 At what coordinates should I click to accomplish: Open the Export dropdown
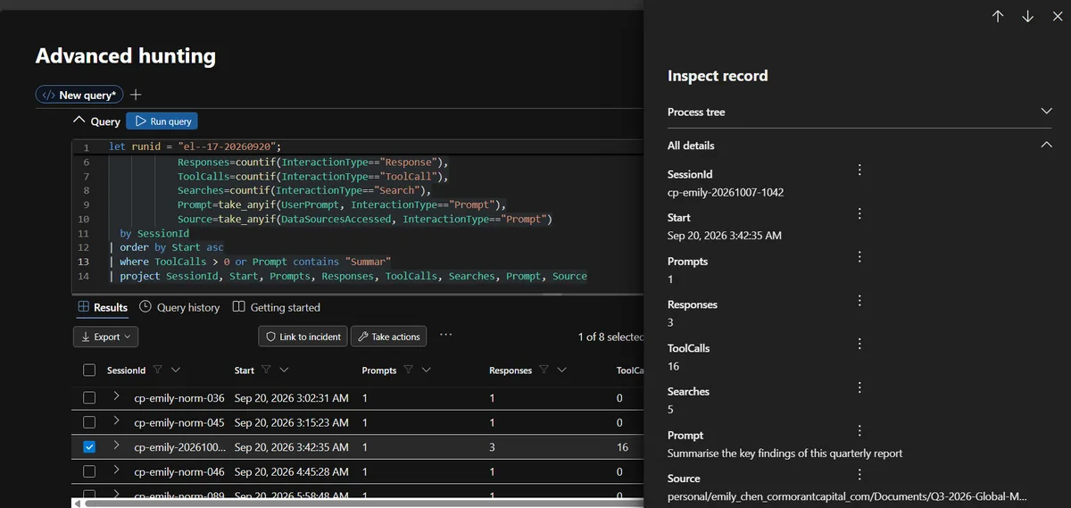pyautogui.click(x=105, y=337)
